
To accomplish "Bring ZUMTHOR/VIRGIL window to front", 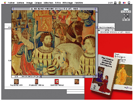I will (115, 32).
